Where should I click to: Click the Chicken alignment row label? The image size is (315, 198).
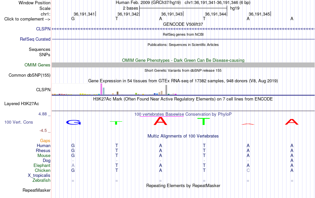(x=42, y=170)
